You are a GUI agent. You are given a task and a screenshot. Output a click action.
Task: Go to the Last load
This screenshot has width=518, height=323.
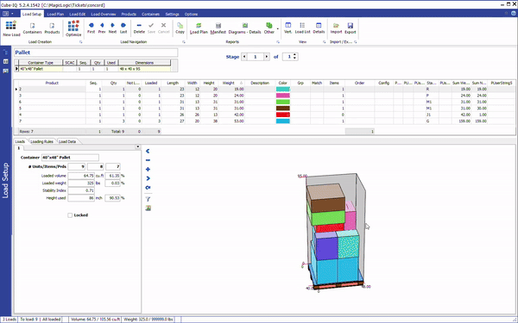[123, 28]
